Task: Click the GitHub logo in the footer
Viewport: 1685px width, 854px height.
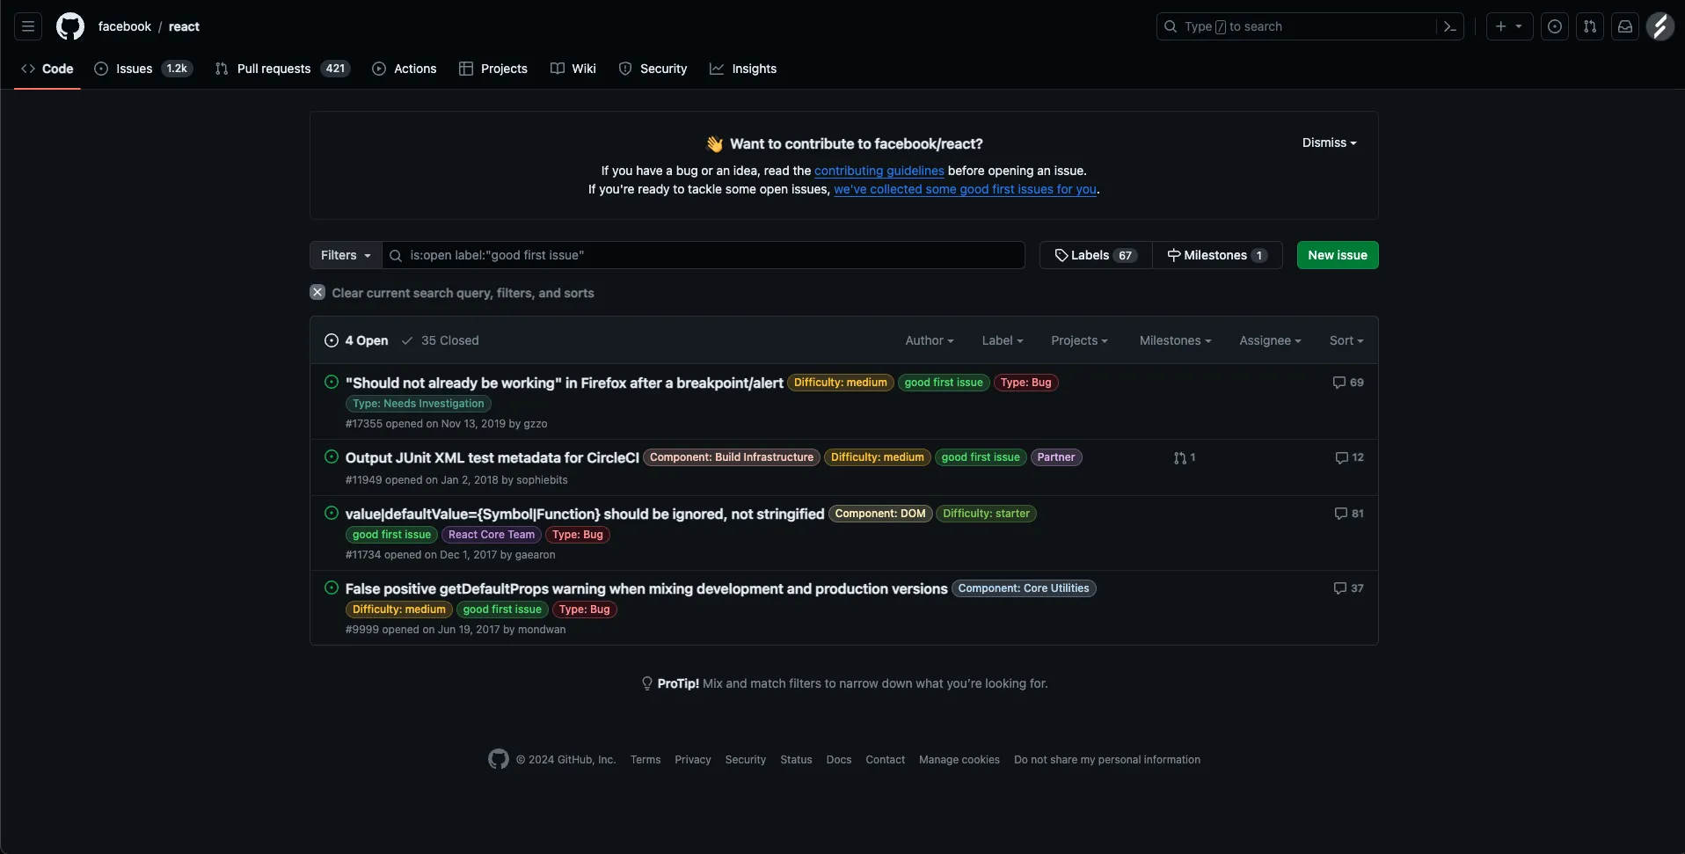Action: click(499, 759)
